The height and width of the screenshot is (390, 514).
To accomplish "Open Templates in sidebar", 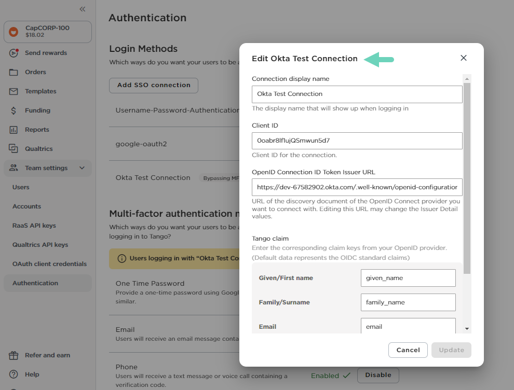I will (x=40, y=91).
